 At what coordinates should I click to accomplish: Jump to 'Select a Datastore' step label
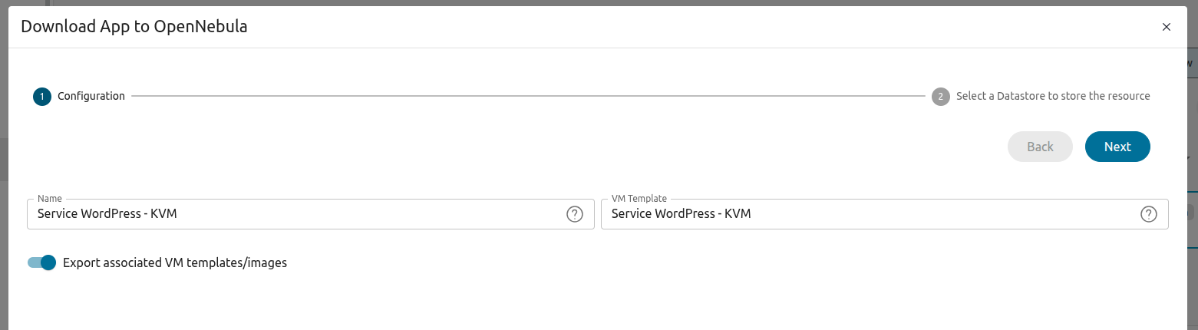(1052, 97)
